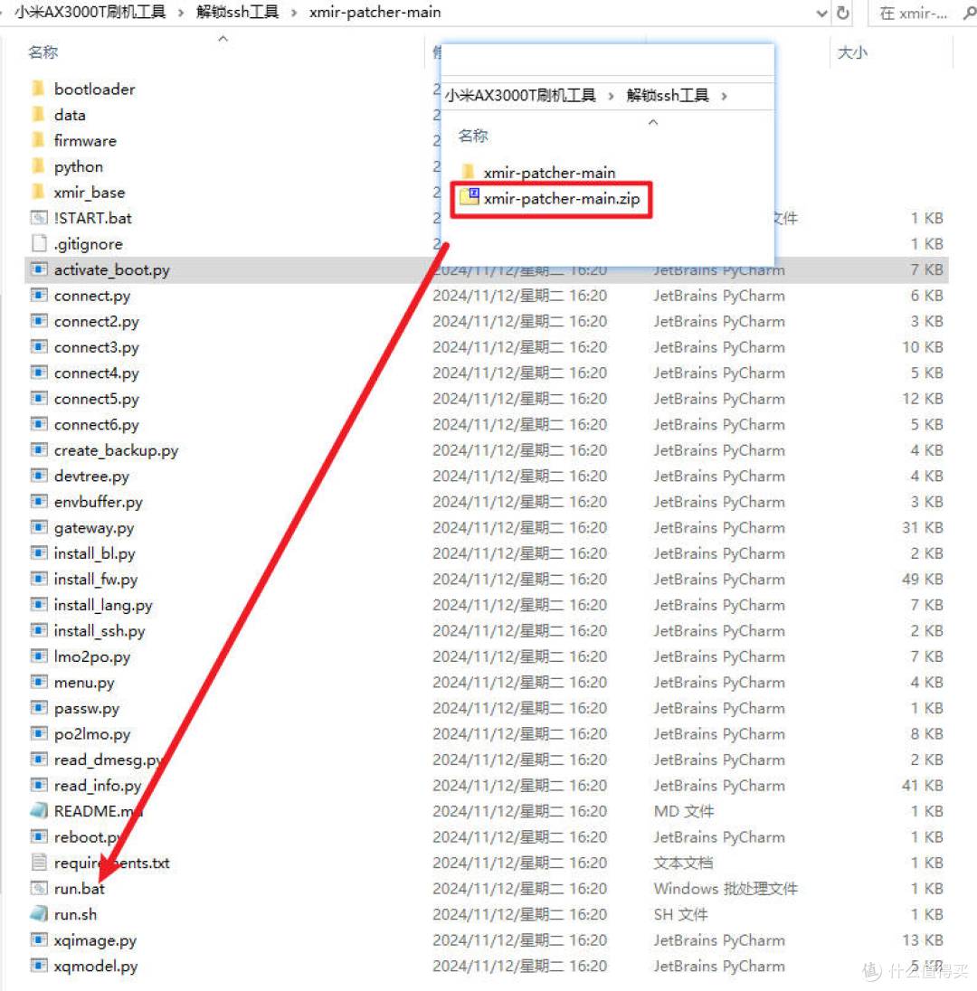Select the data folder icon
The image size is (977, 991).
pyautogui.click(x=39, y=115)
